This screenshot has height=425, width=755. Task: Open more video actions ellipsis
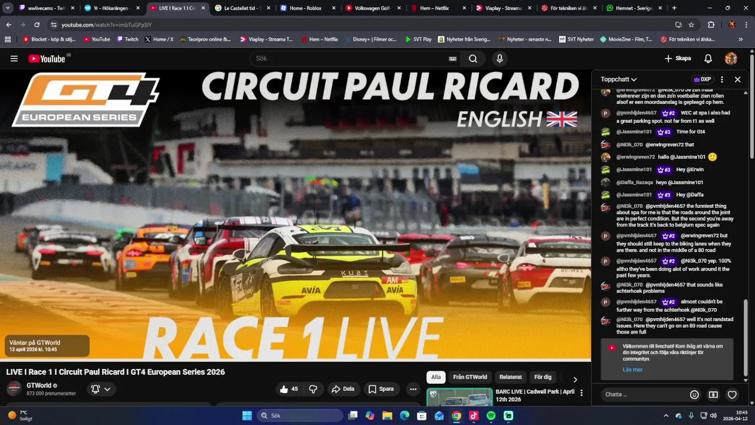coord(413,389)
